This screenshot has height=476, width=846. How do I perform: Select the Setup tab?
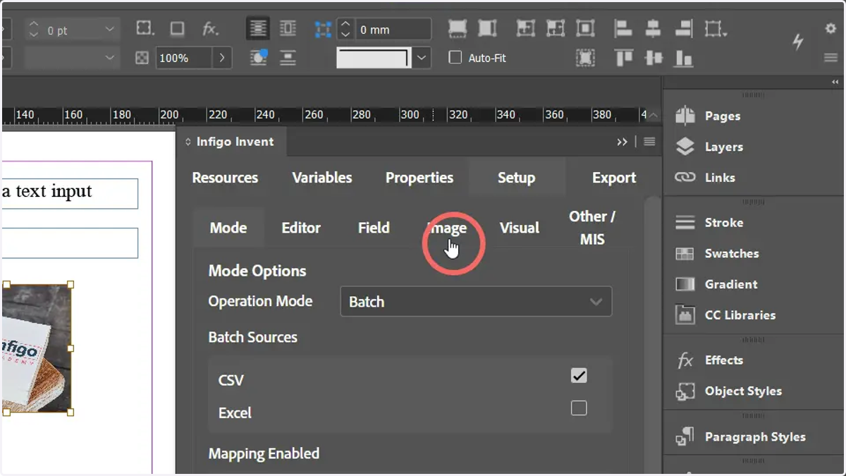click(x=516, y=178)
